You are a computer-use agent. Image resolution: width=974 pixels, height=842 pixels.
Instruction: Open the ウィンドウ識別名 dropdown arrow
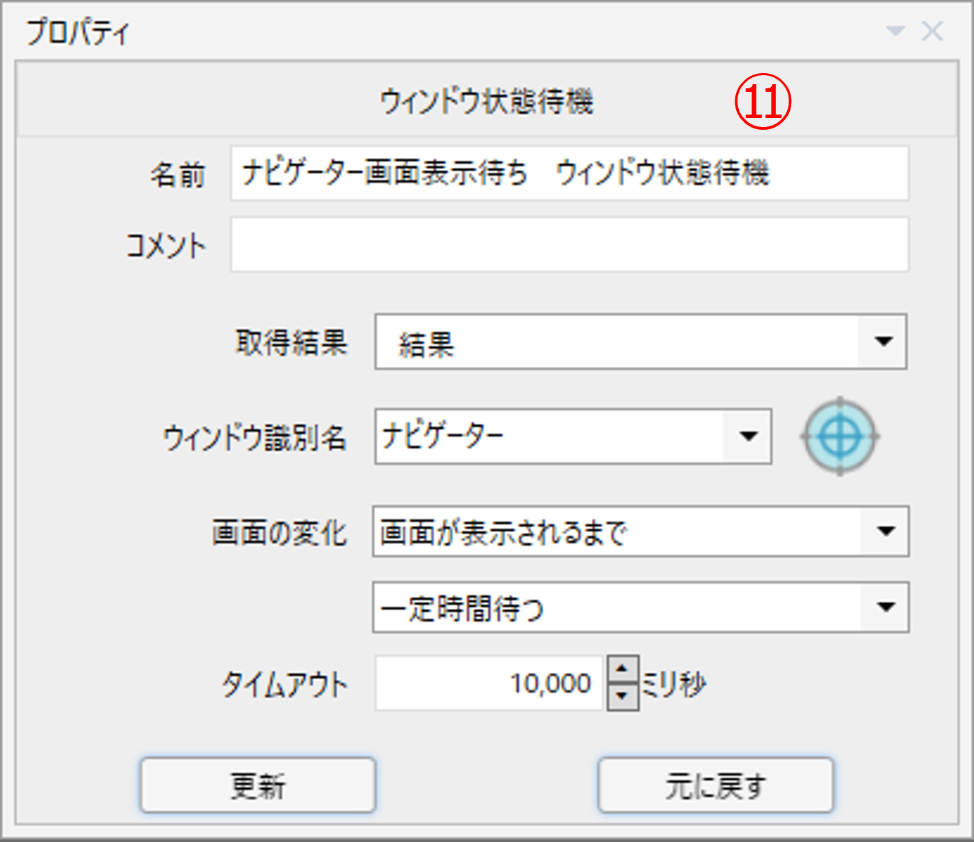(x=748, y=436)
